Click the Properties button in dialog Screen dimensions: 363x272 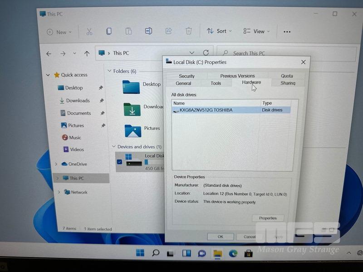pyautogui.click(x=268, y=218)
